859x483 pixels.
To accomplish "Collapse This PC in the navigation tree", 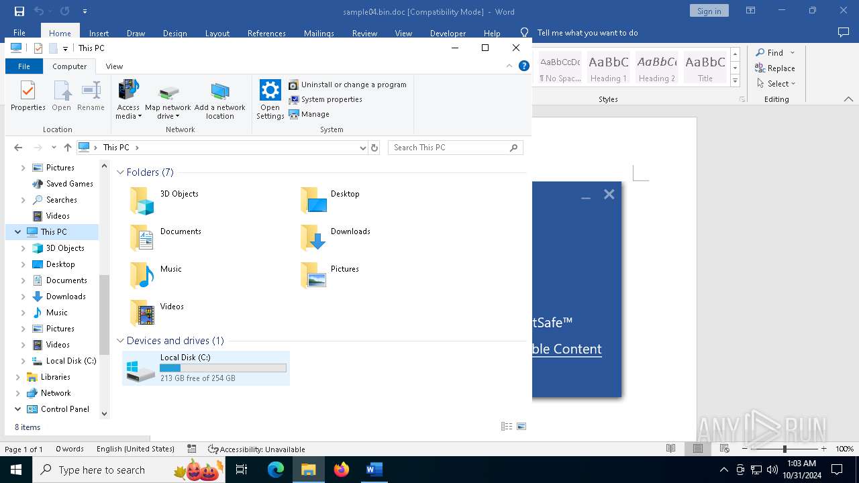I will point(17,232).
